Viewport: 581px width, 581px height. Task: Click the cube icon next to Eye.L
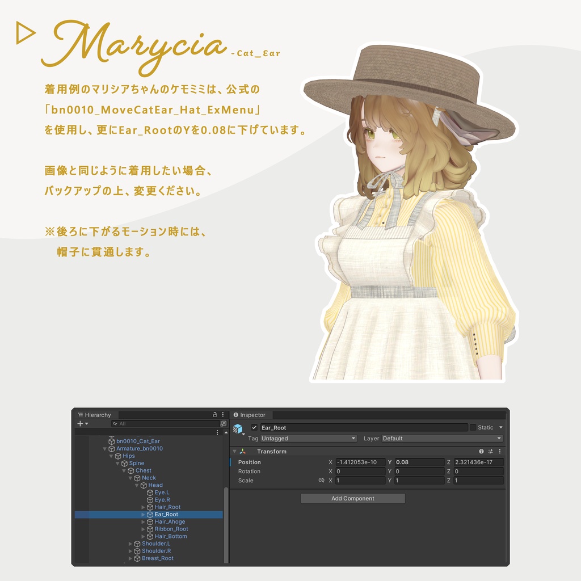[x=150, y=492]
